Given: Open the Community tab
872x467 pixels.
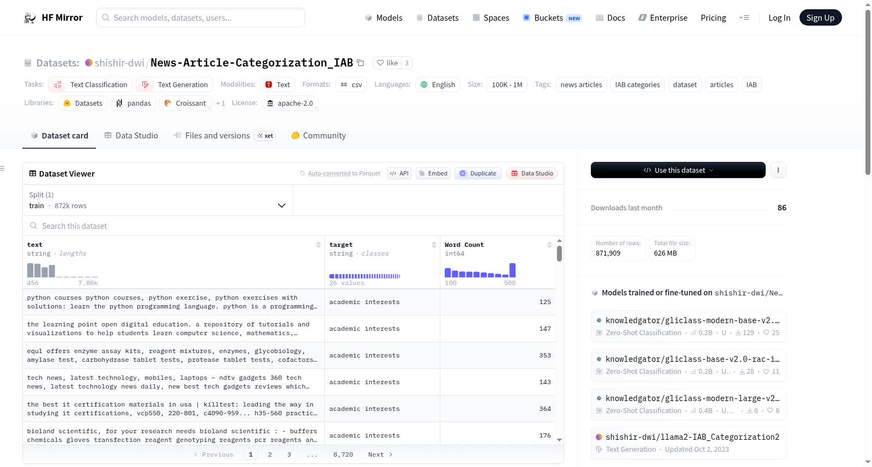Looking at the screenshot, I should click(318, 135).
